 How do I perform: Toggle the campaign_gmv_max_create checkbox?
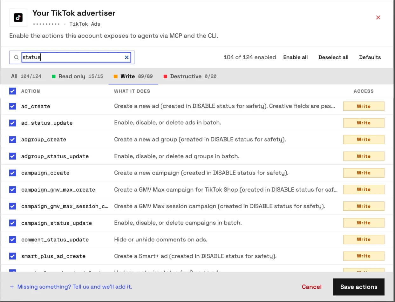[12, 189]
